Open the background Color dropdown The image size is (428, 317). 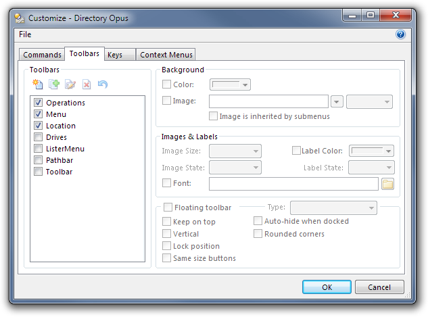(x=230, y=84)
